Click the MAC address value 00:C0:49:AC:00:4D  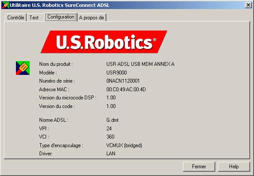[126, 90]
